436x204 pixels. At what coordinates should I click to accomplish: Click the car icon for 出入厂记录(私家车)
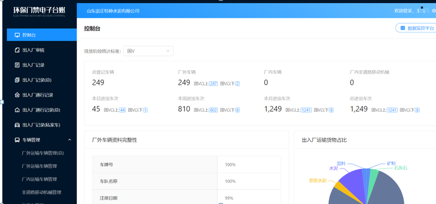pyautogui.click(x=17, y=125)
